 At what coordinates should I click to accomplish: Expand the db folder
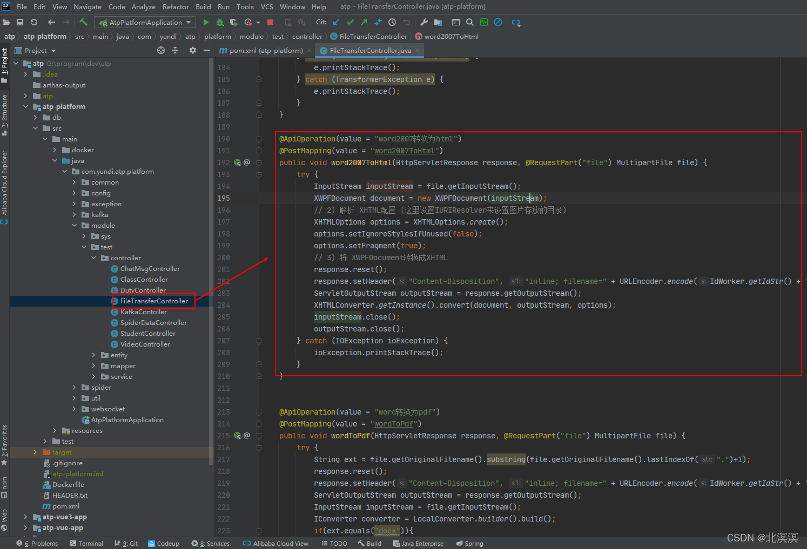click(35, 117)
